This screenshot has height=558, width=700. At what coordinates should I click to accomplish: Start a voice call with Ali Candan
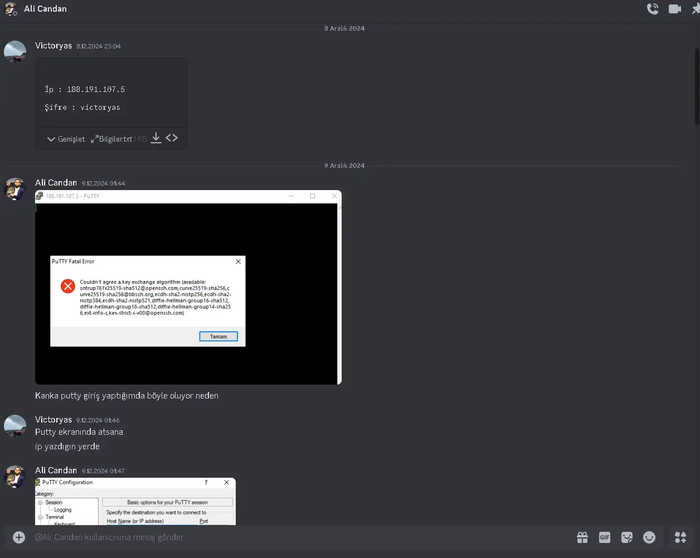[x=652, y=9]
